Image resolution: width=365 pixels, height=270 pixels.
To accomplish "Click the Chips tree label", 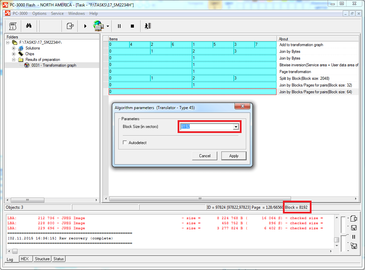I will pos(30,54).
